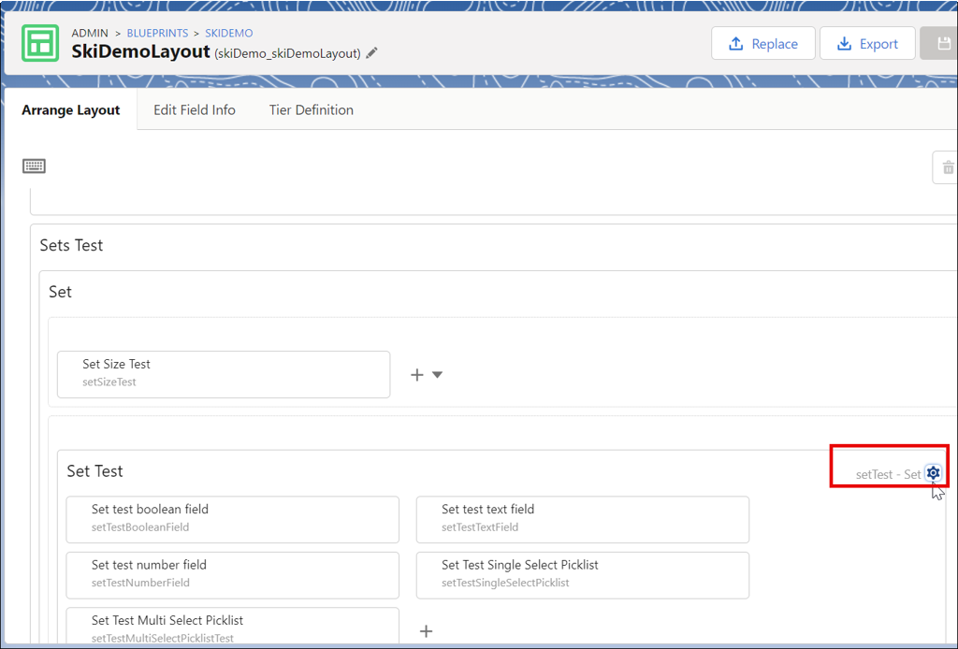Open gear settings for setTest - Set
Screen dimensions: 958x649
[933, 473]
